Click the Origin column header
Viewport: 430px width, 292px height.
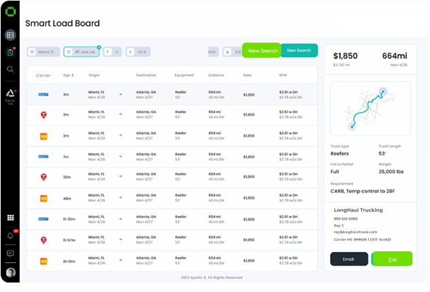point(94,75)
